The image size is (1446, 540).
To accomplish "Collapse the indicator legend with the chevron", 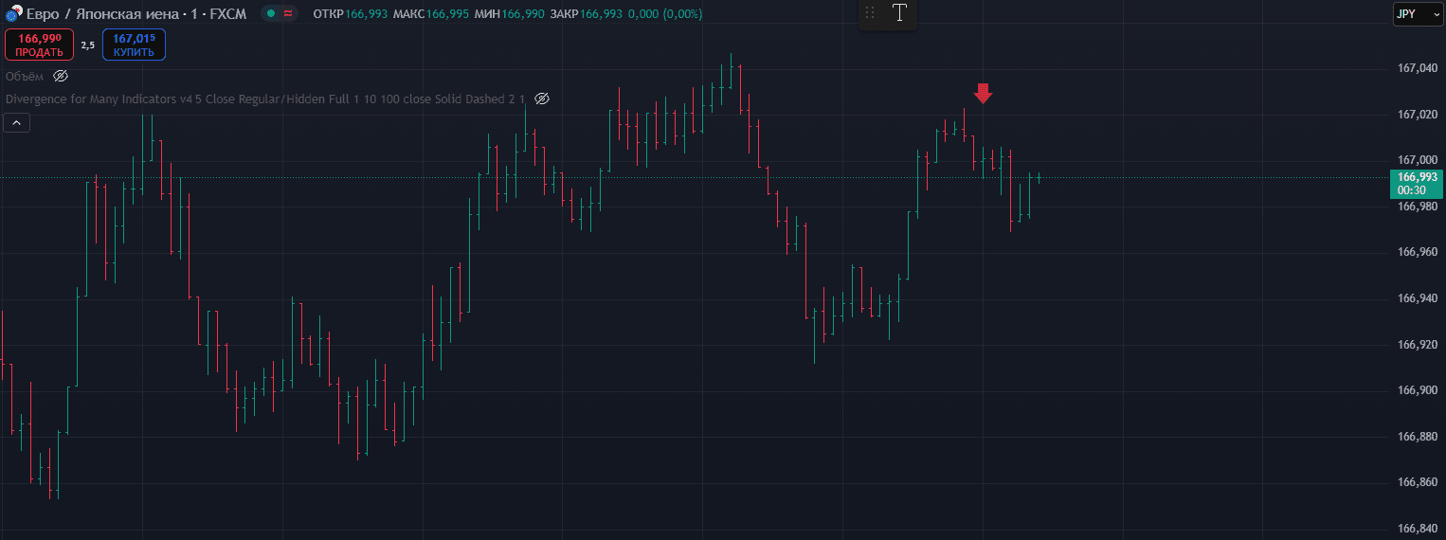I will 17,122.
